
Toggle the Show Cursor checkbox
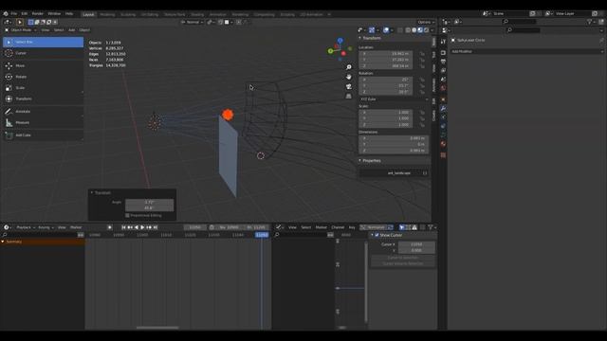[377, 235]
